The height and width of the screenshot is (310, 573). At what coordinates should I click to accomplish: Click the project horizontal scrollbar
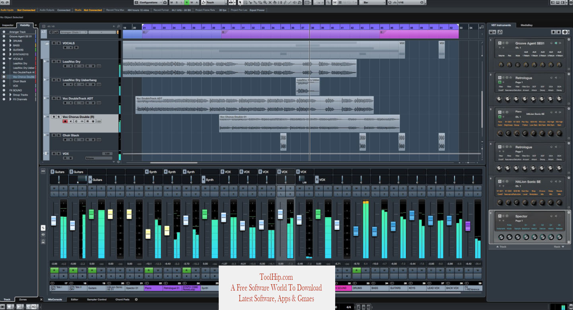[x=174, y=162]
